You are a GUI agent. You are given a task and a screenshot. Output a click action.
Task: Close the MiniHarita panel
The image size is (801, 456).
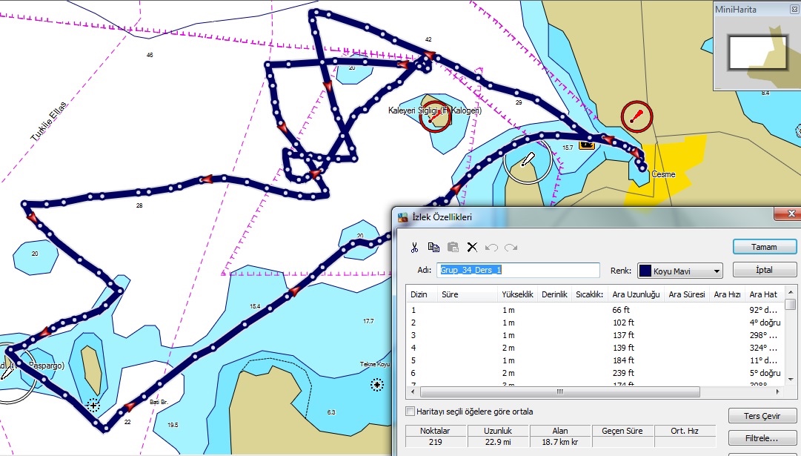(794, 9)
